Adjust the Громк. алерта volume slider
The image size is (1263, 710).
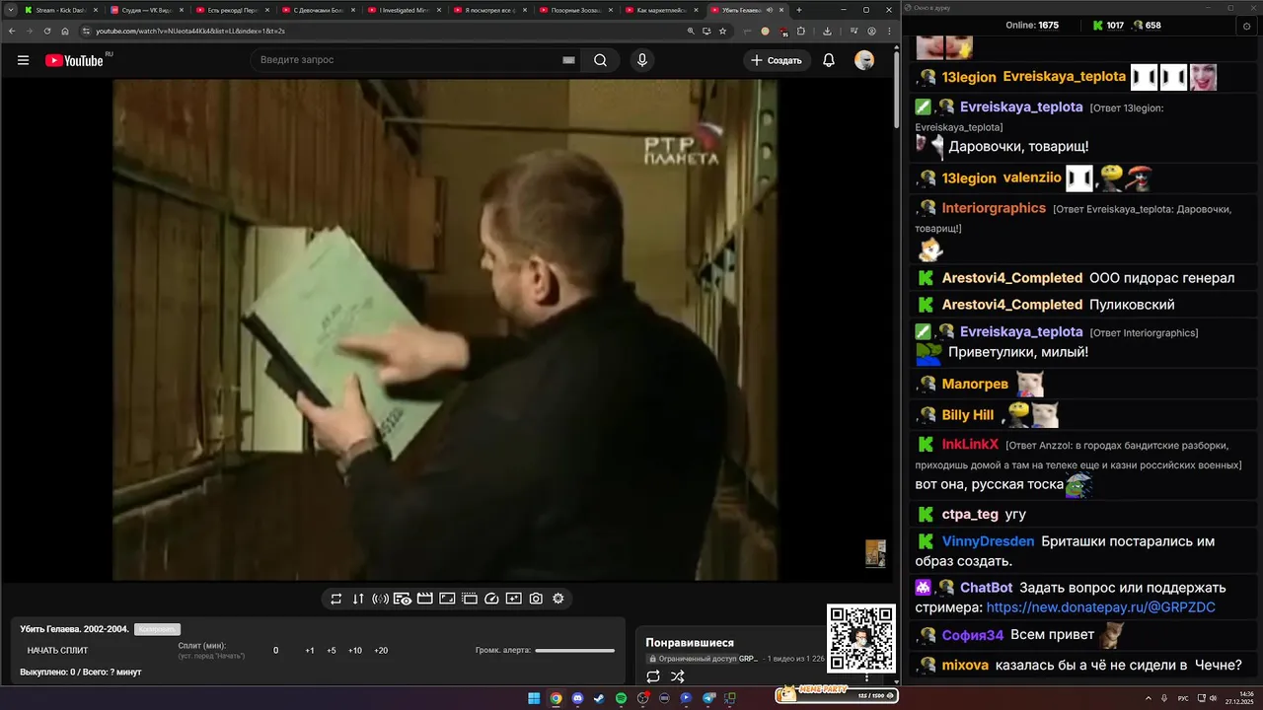(x=574, y=651)
